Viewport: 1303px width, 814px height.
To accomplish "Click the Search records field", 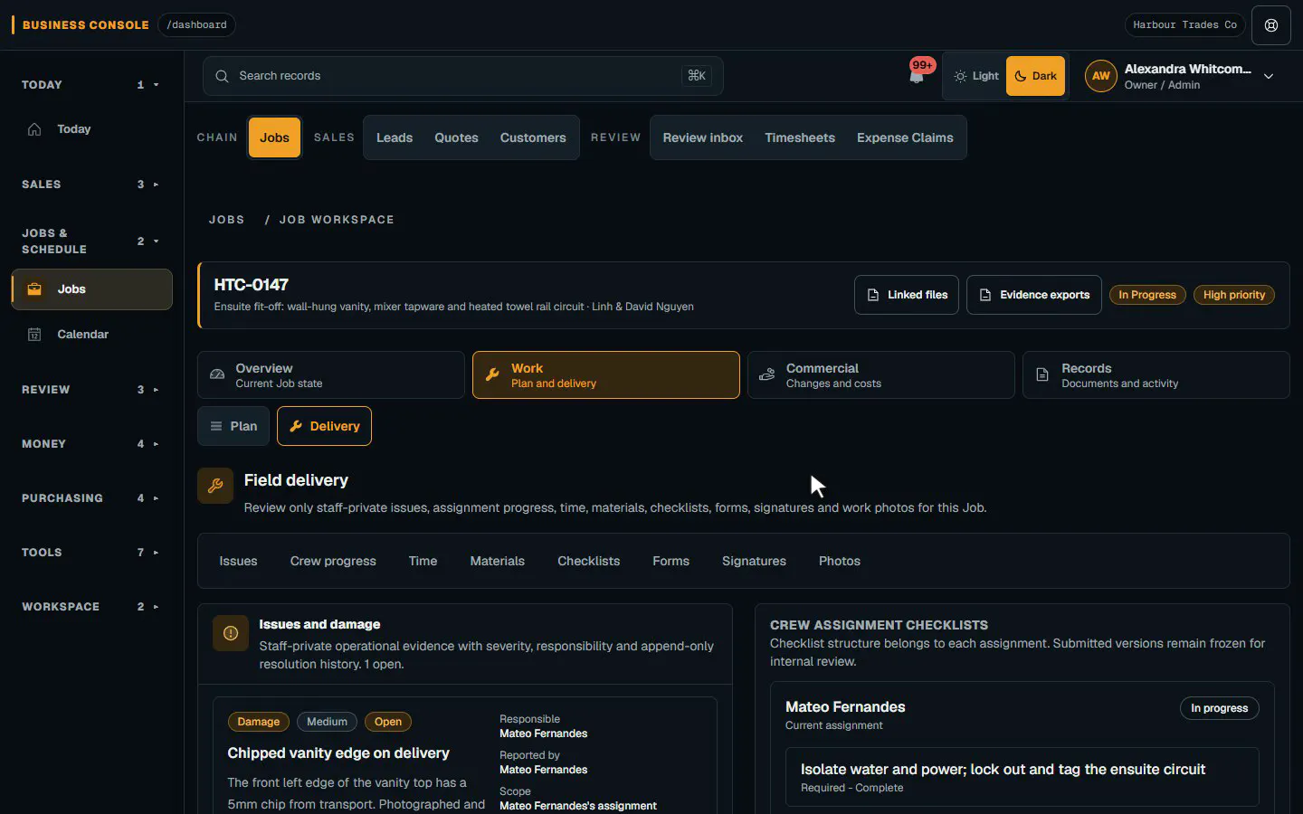I will pos(463,76).
